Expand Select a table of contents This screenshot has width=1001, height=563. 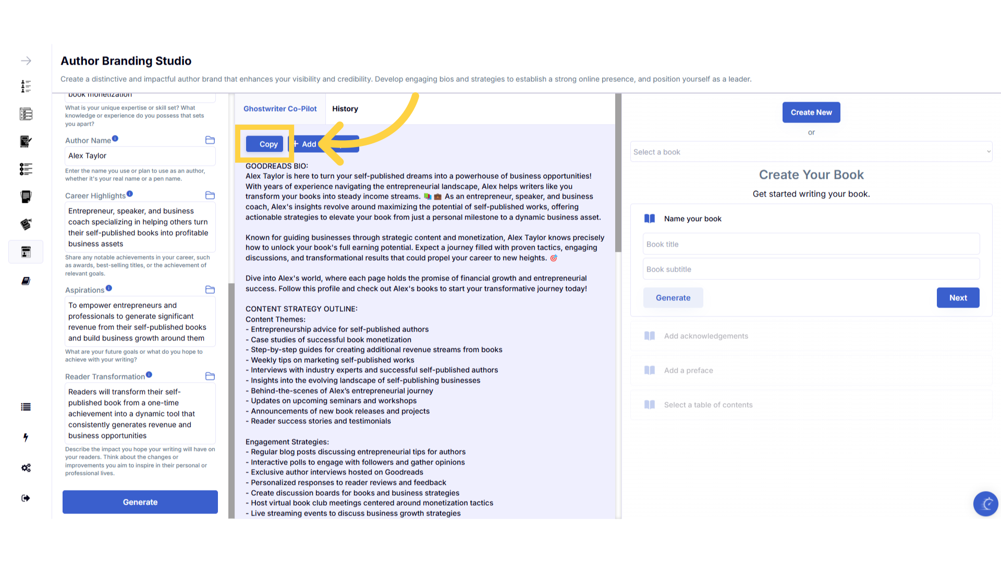pyautogui.click(x=708, y=405)
